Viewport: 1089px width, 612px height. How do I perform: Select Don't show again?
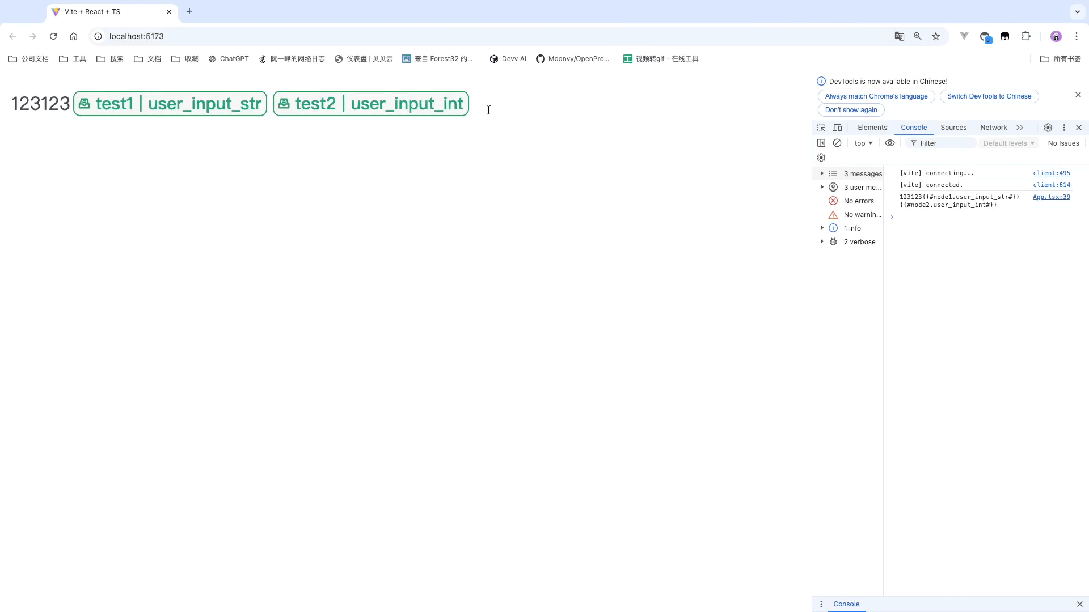coord(851,110)
